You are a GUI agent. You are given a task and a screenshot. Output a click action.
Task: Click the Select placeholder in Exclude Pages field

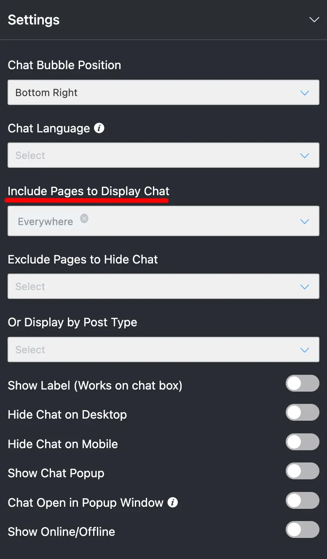[x=30, y=286]
